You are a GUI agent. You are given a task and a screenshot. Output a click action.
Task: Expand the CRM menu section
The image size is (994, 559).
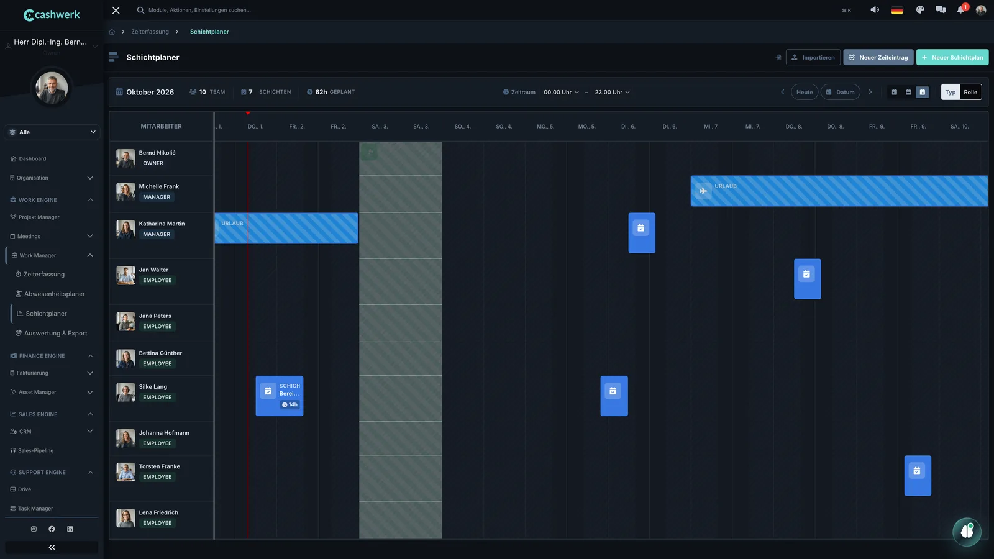click(x=52, y=431)
